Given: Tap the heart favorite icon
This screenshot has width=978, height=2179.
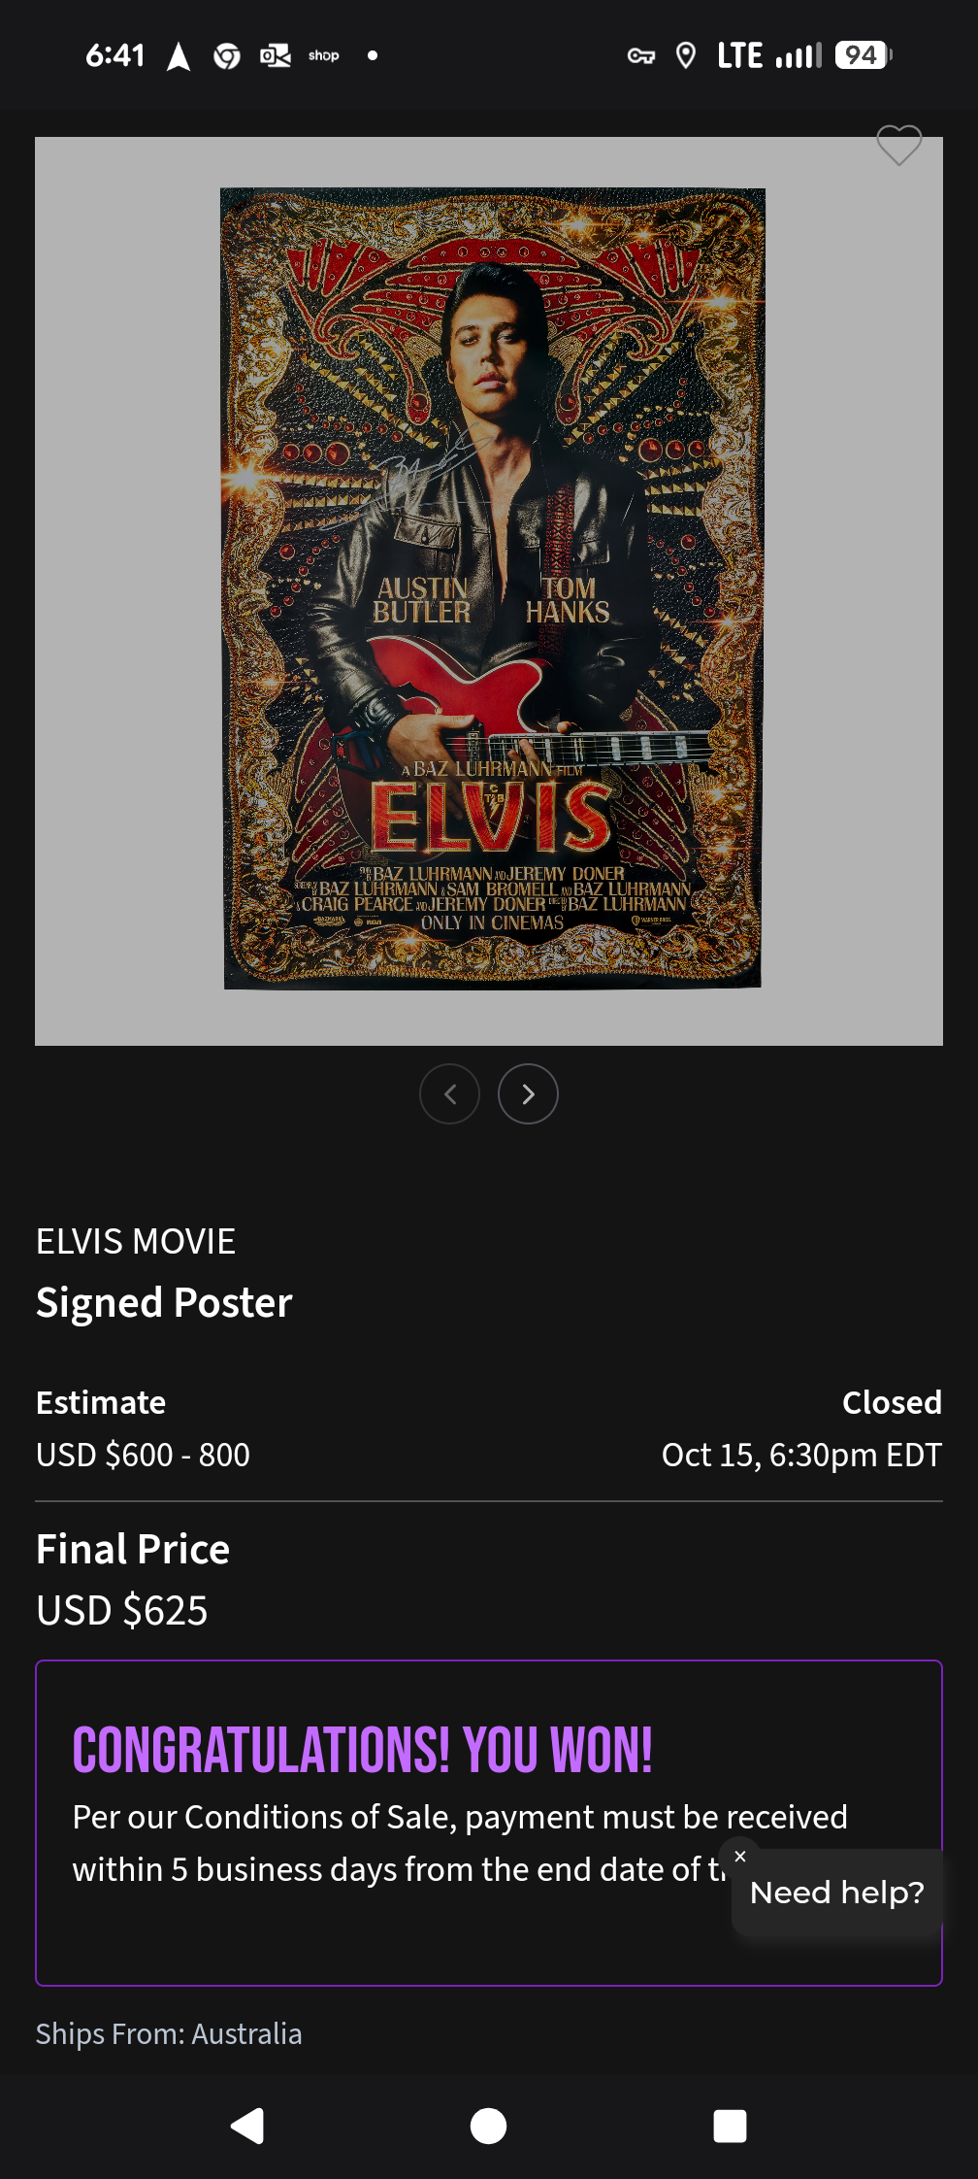Looking at the screenshot, I should pos(898,146).
